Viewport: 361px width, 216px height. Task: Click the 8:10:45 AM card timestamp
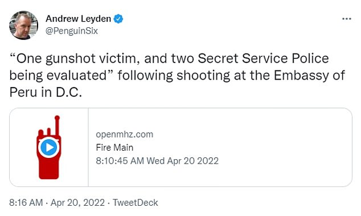click(157, 161)
